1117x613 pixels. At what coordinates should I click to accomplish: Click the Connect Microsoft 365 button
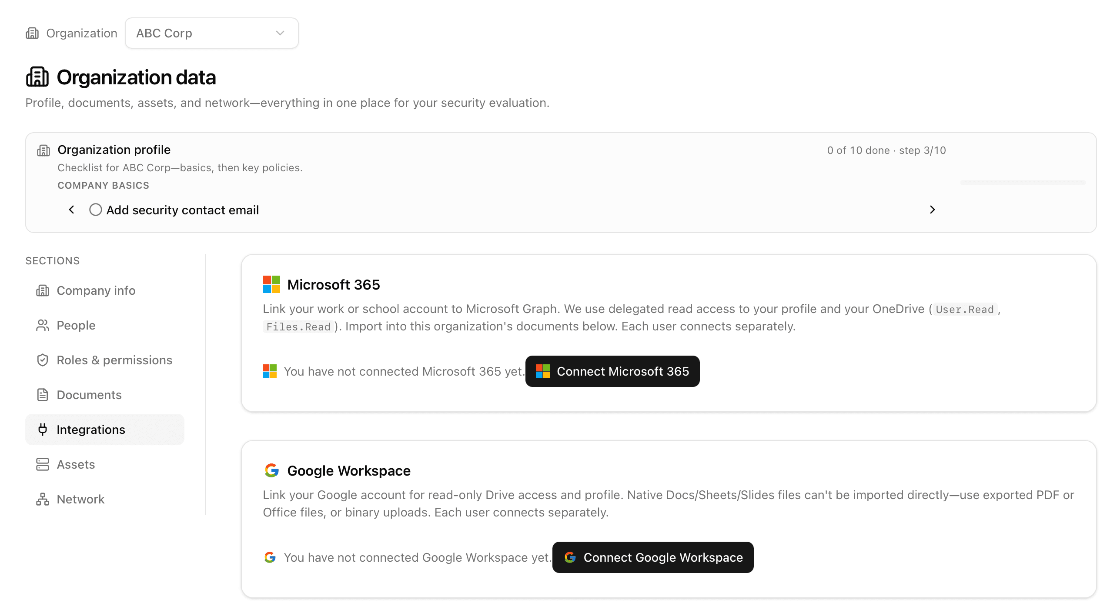click(612, 371)
